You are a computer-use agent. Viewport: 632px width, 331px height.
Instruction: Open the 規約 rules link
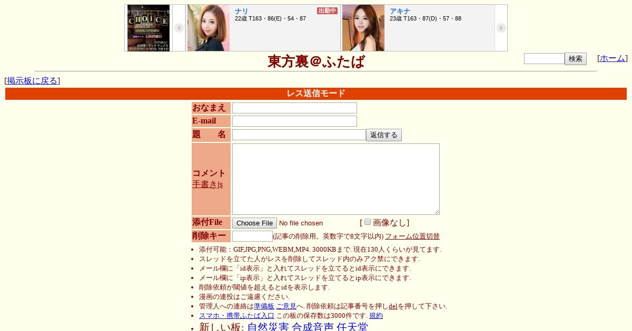pyautogui.click(x=376, y=316)
